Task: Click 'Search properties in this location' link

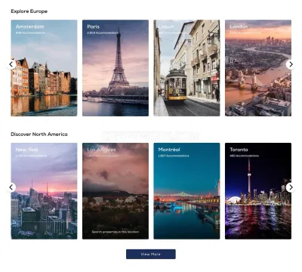Action: tap(116, 232)
